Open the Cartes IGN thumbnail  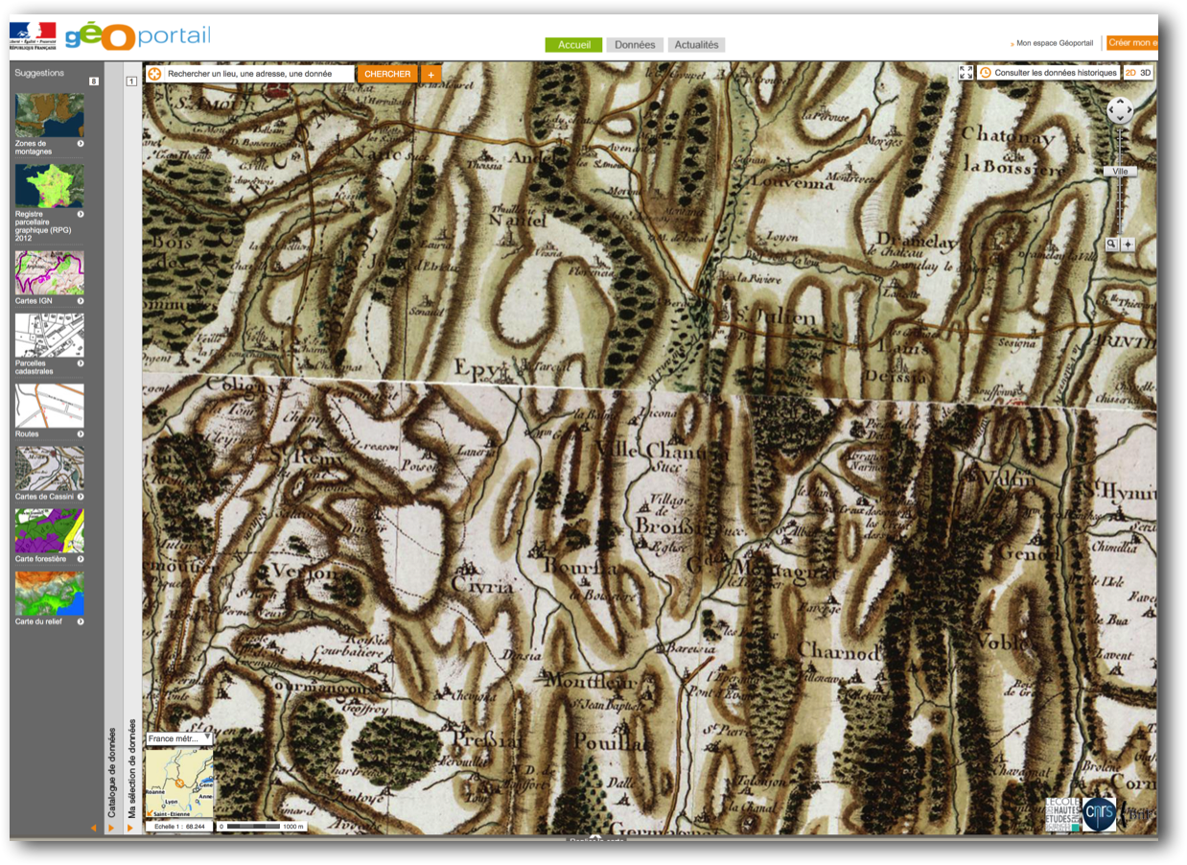click(x=49, y=272)
